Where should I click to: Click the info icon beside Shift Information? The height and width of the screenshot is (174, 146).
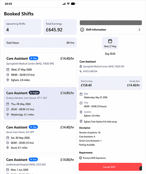tap(82, 30)
